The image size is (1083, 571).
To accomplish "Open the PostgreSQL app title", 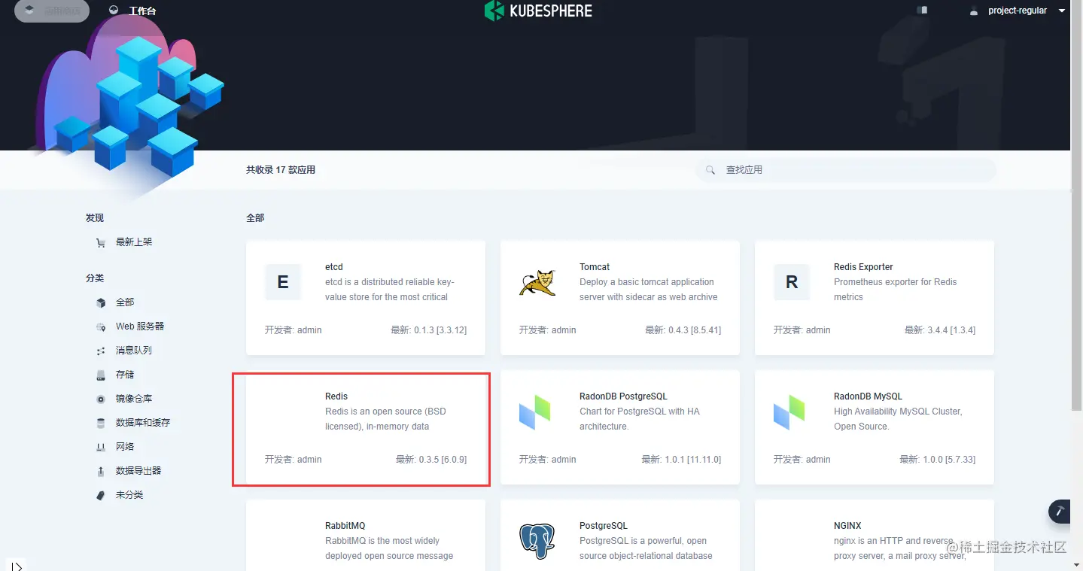I will (604, 526).
